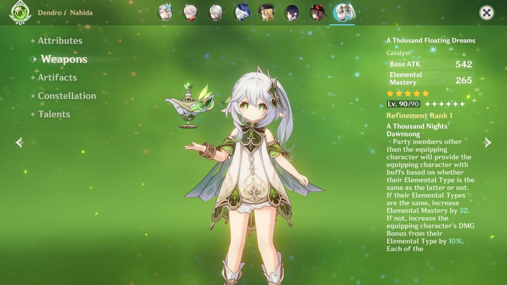Select Nahida's highlighted portrait
The width and height of the screenshot is (507, 285).
(x=343, y=13)
